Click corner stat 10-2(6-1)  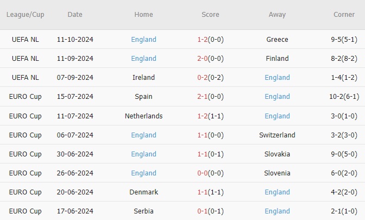click(x=344, y=97)
